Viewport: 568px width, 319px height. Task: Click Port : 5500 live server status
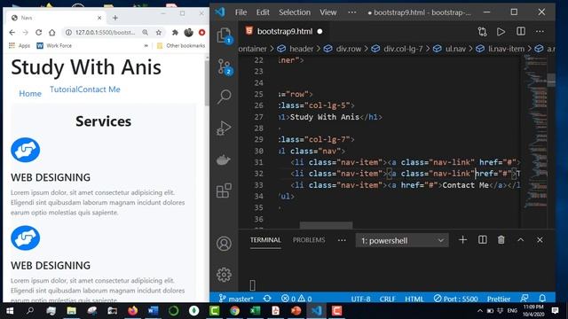click(455, 299)
